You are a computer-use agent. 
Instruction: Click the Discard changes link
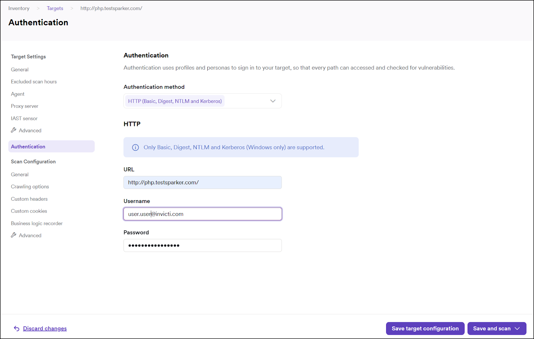pyautogui.click(x=45, y=328)
